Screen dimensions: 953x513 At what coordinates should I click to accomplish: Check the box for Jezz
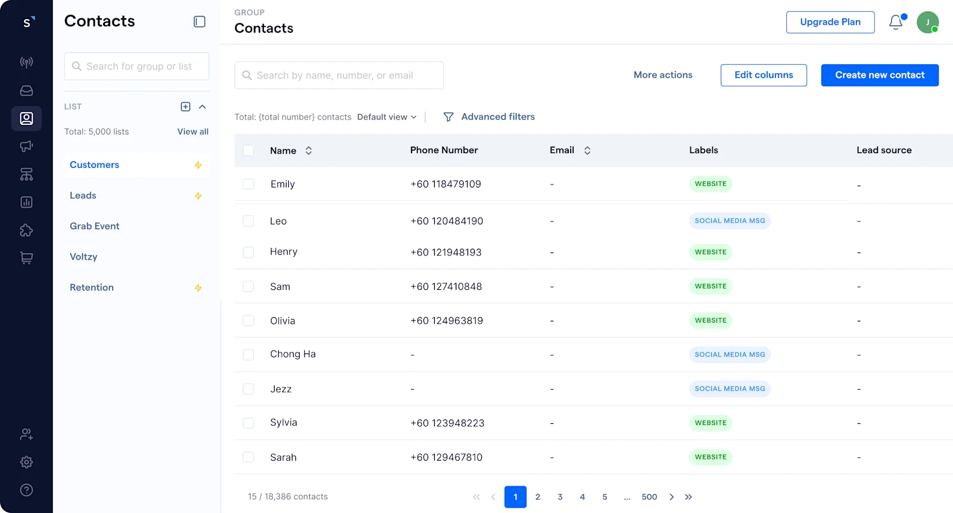tap(248, 389)
